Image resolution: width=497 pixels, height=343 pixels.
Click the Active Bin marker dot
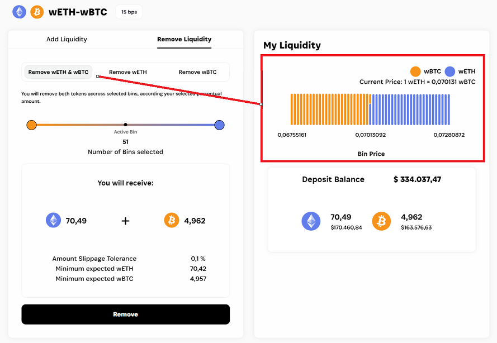coord(125,125)
